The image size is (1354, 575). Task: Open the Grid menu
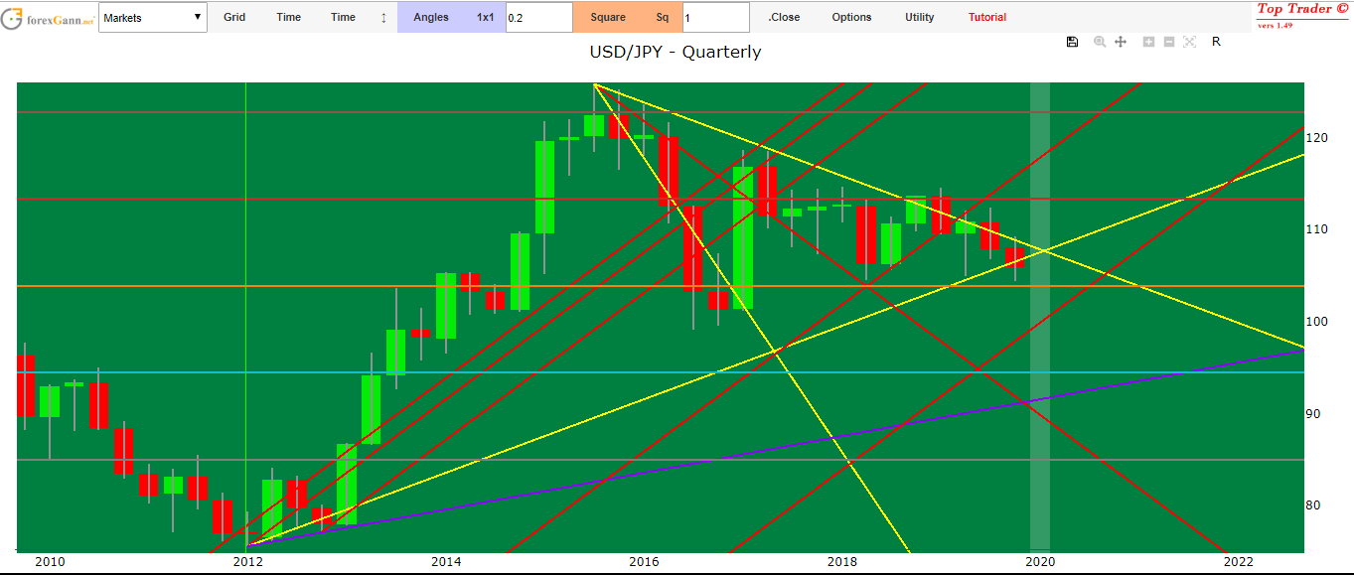234,18
